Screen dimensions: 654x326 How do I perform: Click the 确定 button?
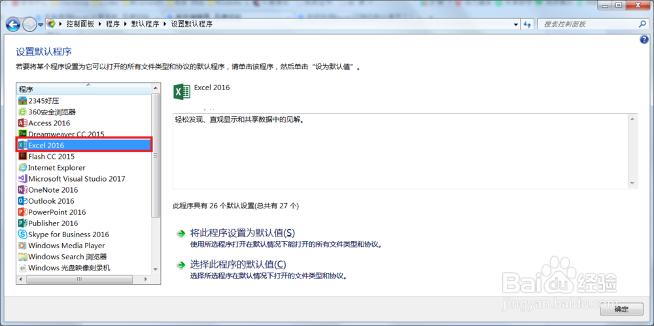[622, 309]
